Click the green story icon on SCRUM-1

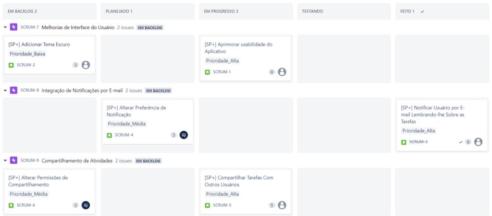click(208, 72)
